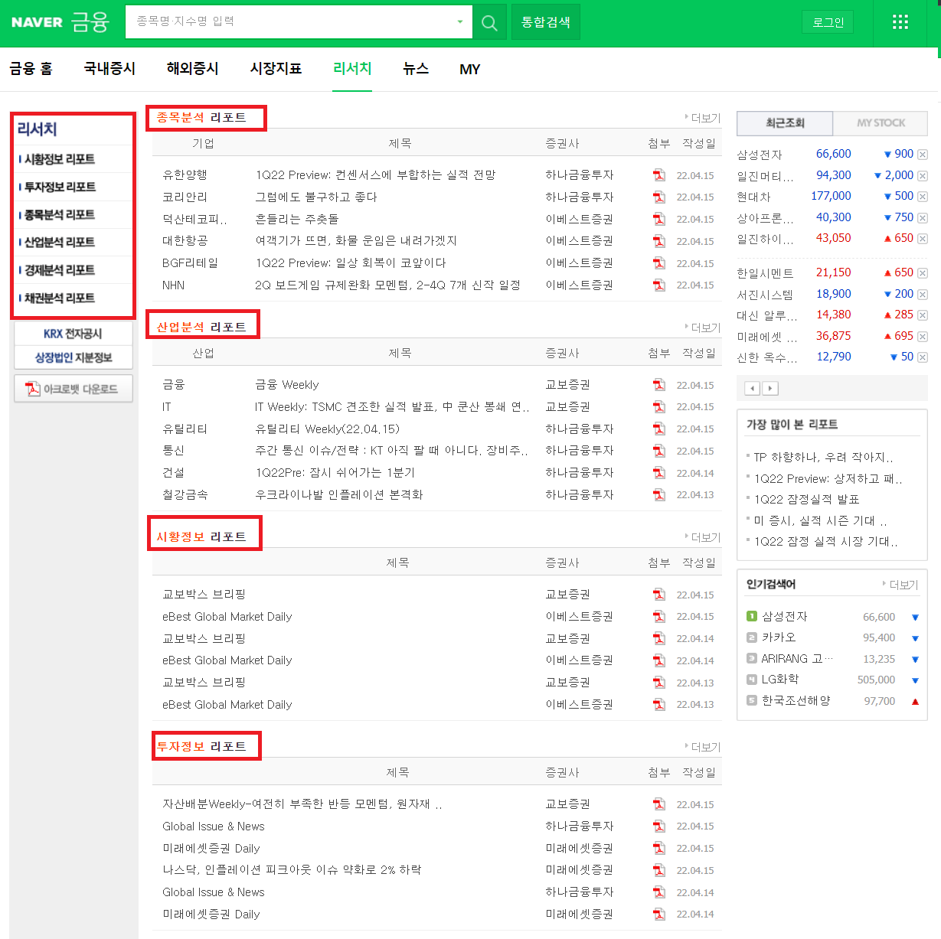
Task: Open '1Q22 잠정실적 발표' popular report
Action: (807, 500)
